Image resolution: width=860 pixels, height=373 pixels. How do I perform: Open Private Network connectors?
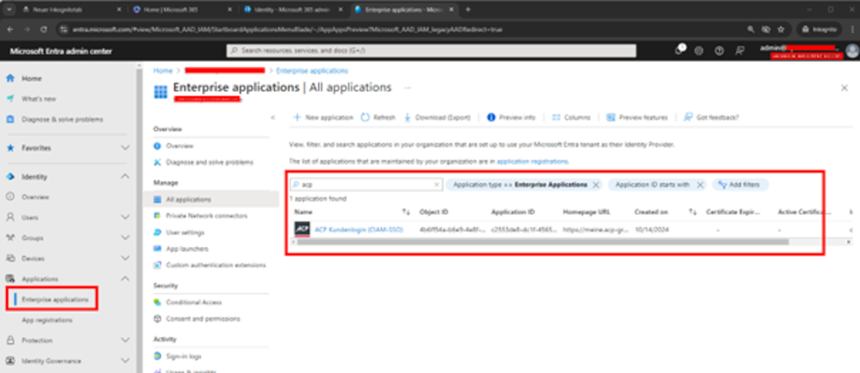tap(206, 215)
